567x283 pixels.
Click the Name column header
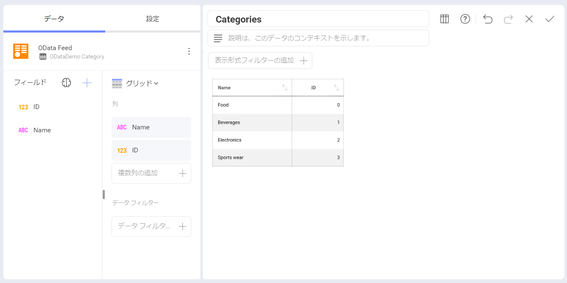[x=252, y=88]
